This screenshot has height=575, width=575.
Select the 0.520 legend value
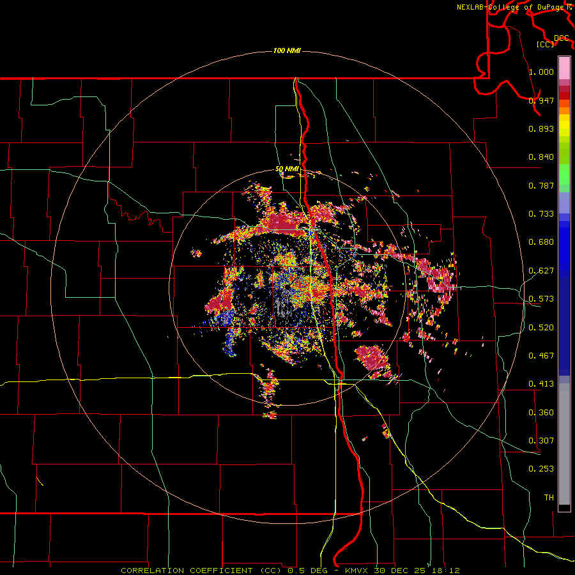[x=541, y=328]
